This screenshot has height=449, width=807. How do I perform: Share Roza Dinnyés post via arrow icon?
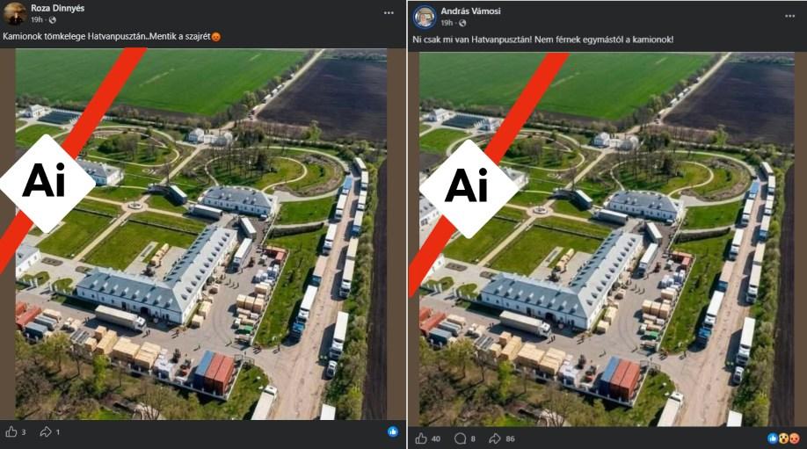click(46, 432)
